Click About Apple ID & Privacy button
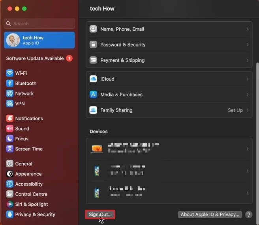 click(x=210, y=214)
